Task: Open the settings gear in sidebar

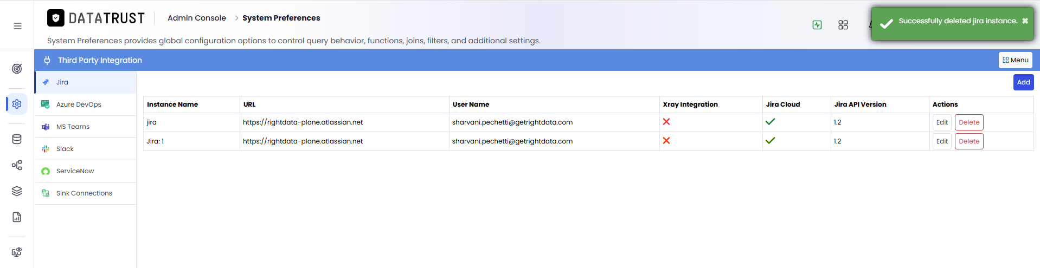Action: tap(17, 104)
